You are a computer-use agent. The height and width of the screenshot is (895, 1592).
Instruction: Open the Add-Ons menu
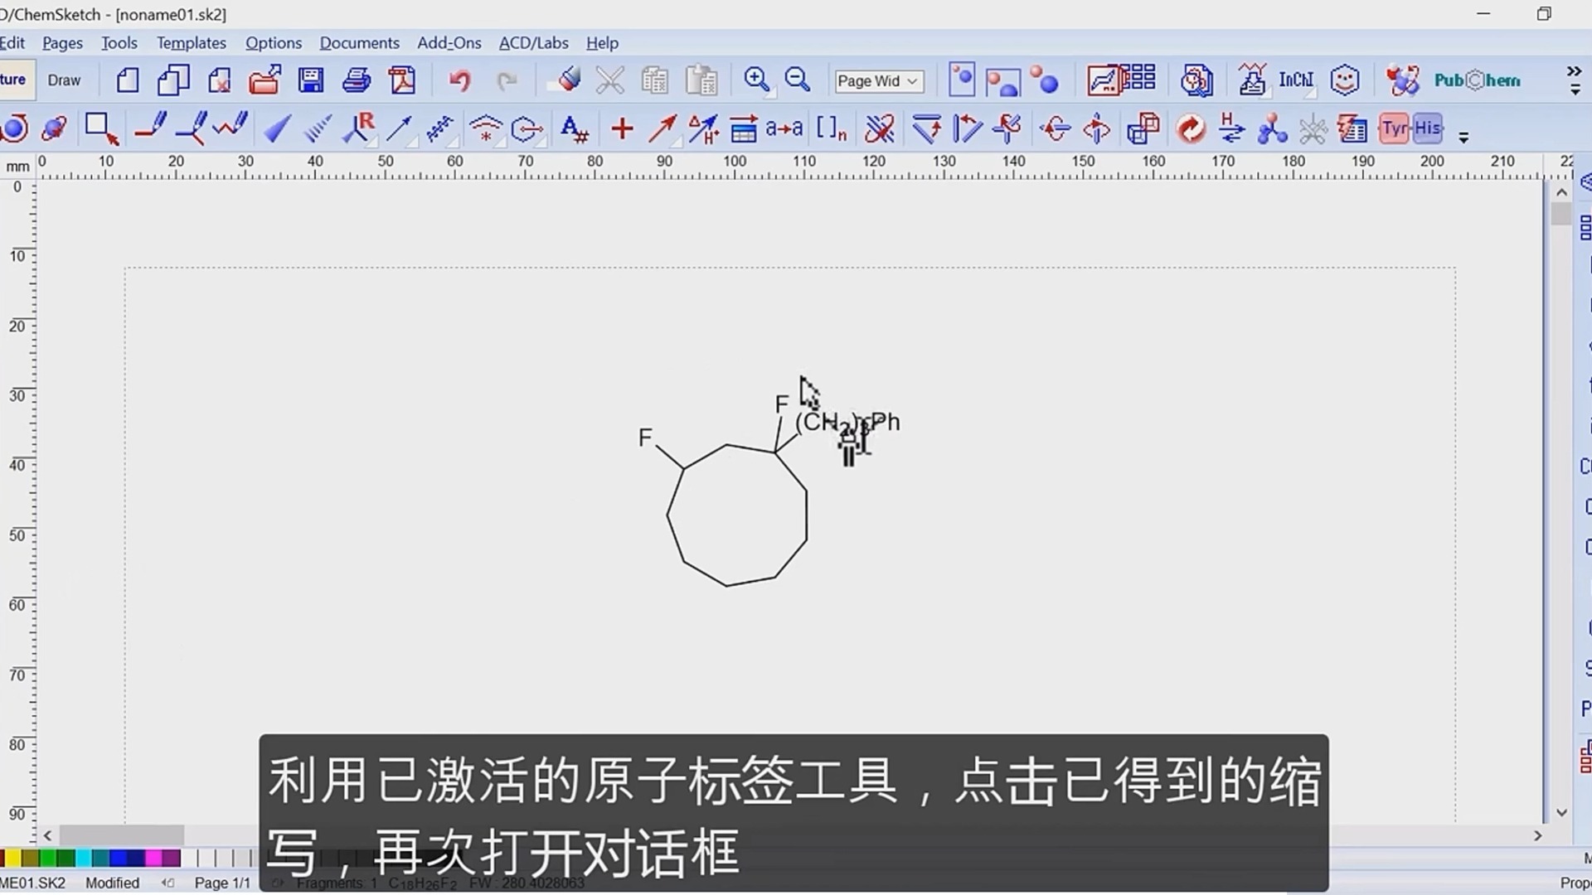449,43
